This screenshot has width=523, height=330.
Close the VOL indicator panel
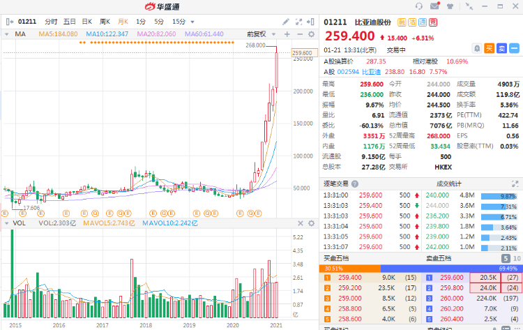pos(301,223)
